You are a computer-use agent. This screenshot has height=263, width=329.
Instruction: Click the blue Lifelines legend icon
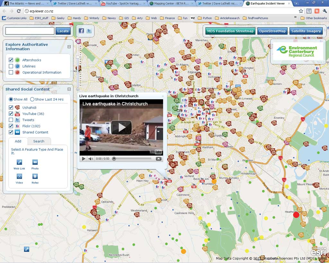[x=17, y=66]
